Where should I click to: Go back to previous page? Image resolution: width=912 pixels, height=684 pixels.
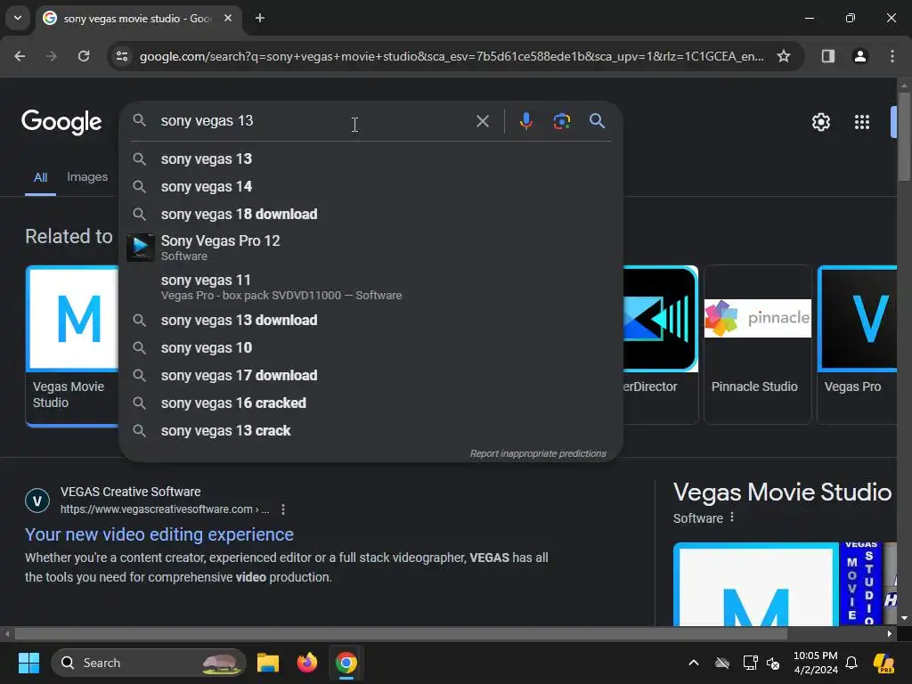click(20, 56)
